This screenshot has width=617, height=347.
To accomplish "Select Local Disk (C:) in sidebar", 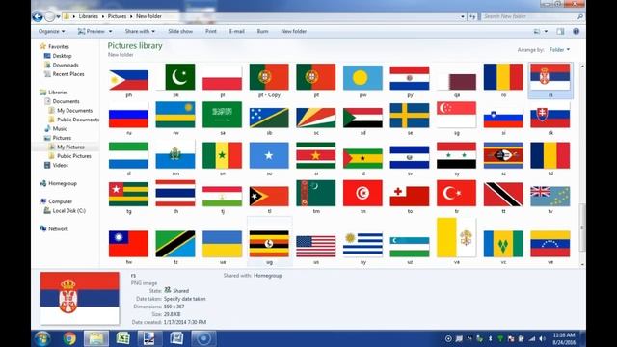I will pyautogui.click(x=68, y=211).
